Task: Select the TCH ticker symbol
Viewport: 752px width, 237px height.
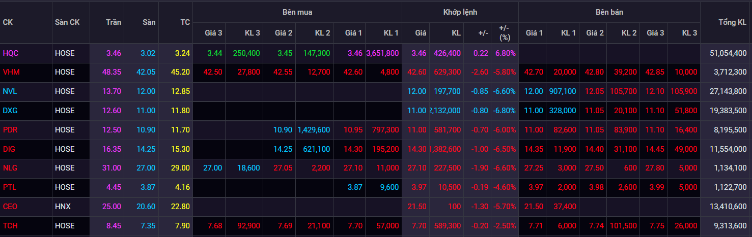Action: [10, 226]
